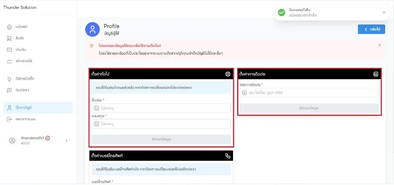Image resolution: width=394 pixels, height=185 pixels.
Task: Click the identity-verified blue info message
Action: coord(161,88)
